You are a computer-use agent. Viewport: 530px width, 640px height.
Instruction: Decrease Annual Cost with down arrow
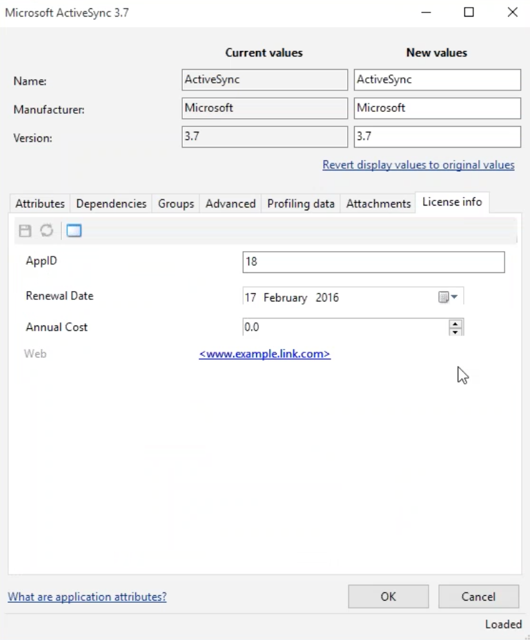pyautogui.click(x=455, y=332)
